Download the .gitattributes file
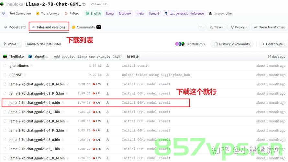The width and height of the screenshot is (288, 162). (x=108, y=66)
